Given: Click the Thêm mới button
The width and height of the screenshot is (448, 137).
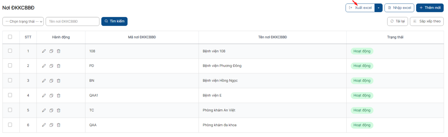Looking at the screenshot, I should (430, 8).
